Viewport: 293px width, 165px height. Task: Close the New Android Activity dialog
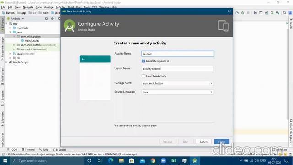[x=229, y=11]
